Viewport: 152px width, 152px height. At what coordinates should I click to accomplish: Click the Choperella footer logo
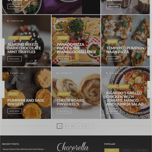[x=73, y=147]
